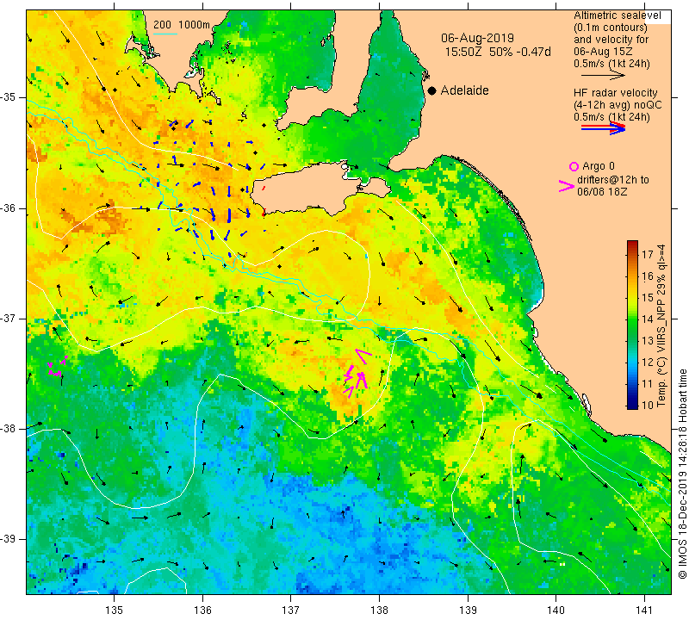Click the '14' temperature colorbar label

click(648, 319)
